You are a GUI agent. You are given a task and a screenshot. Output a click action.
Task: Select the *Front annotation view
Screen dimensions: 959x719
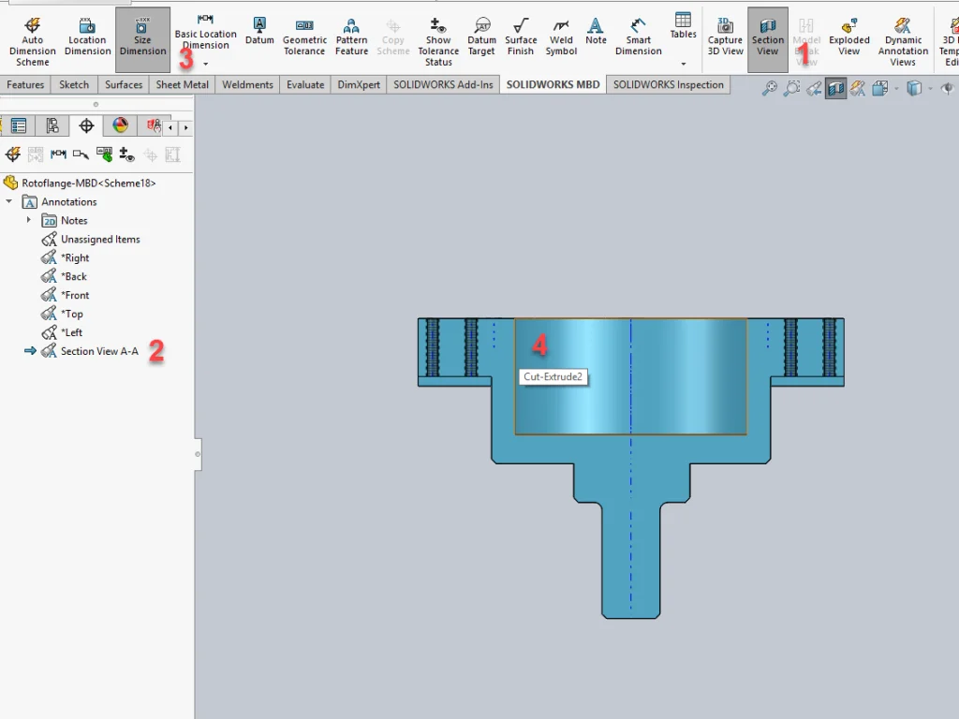click(x=75, y=295)
